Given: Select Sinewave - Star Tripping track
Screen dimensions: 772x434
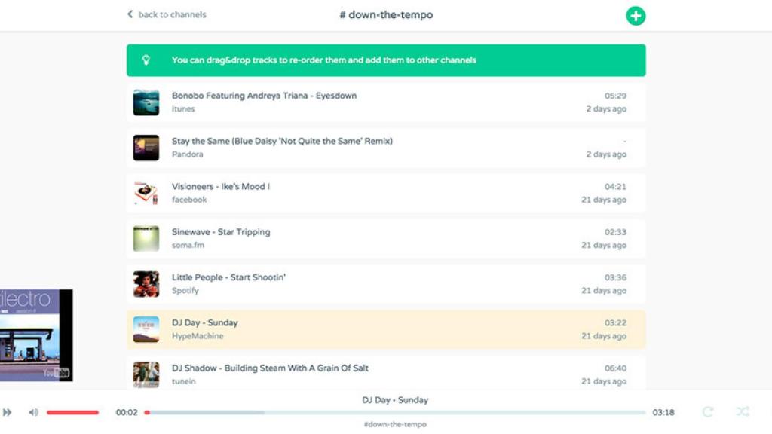Looking at the screenshot, I should 221,232.
